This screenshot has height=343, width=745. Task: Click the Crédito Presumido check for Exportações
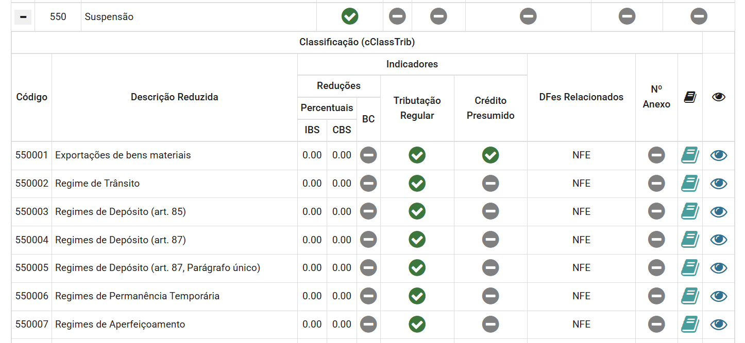pyautogui.click(x=490, y=155)
